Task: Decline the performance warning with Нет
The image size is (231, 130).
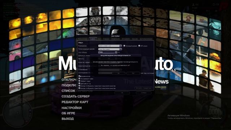Action: tap(133, 73)
